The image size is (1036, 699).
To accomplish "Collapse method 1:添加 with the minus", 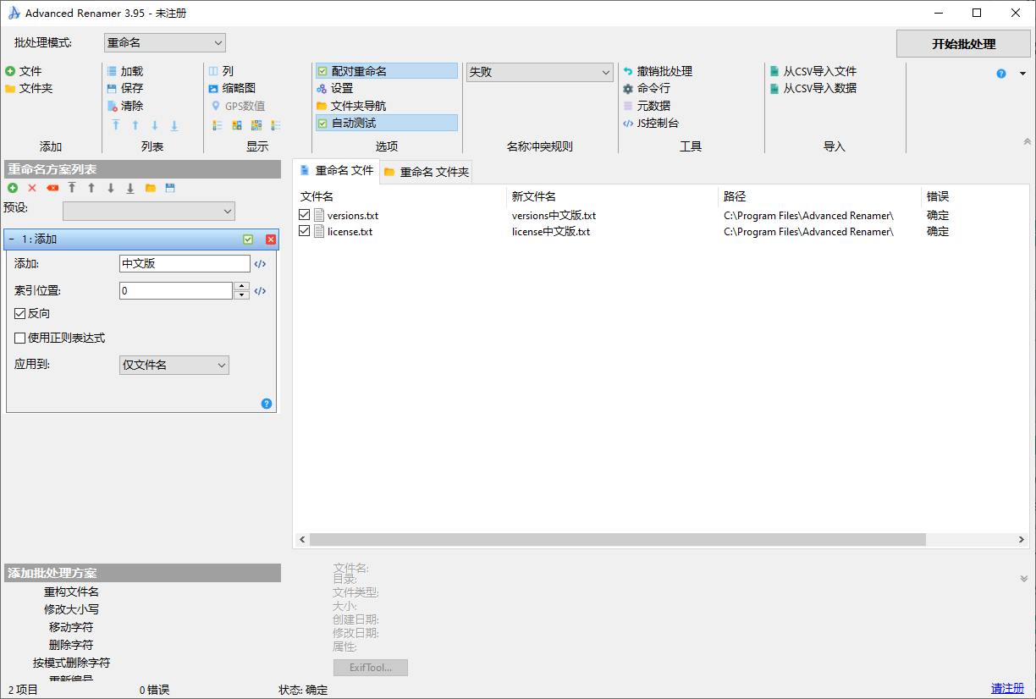I will [x=12, y=239].
